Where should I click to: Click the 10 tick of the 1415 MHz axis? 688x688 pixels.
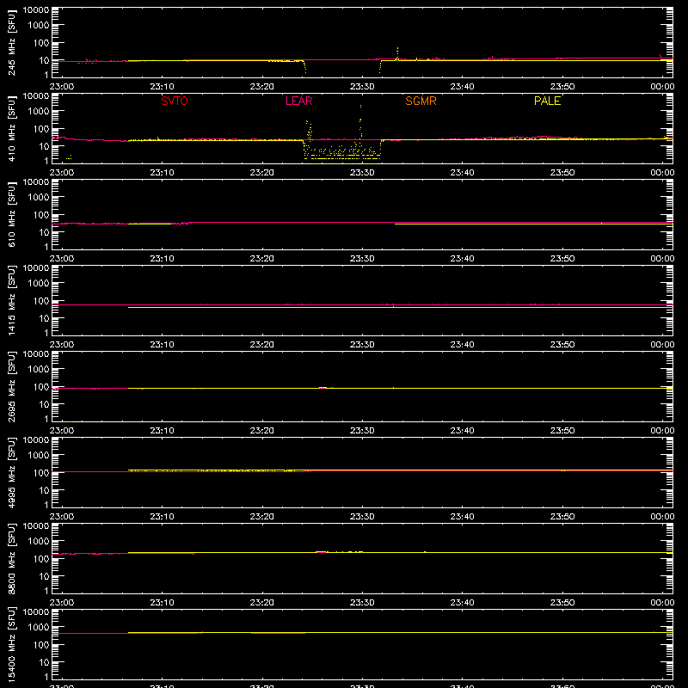point(44,318)
